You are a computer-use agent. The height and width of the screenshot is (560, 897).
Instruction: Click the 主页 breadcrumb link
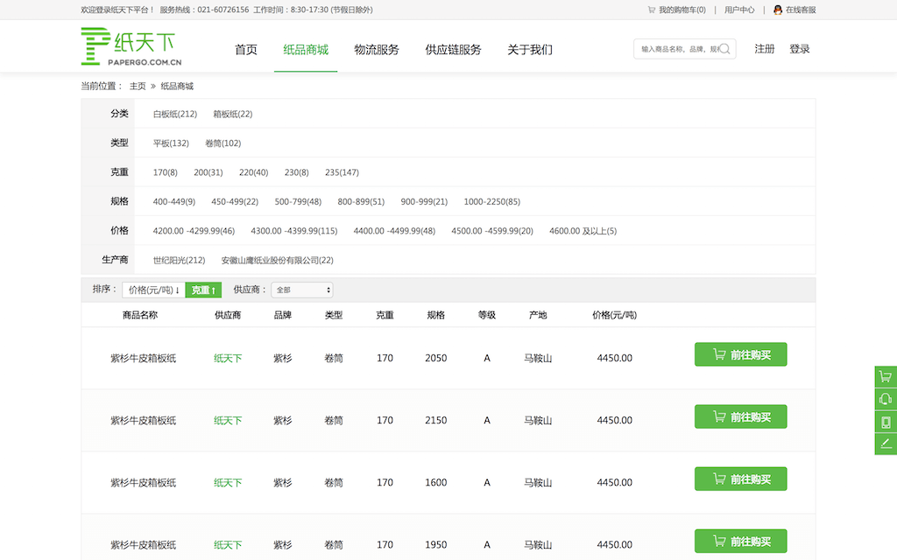138,86
